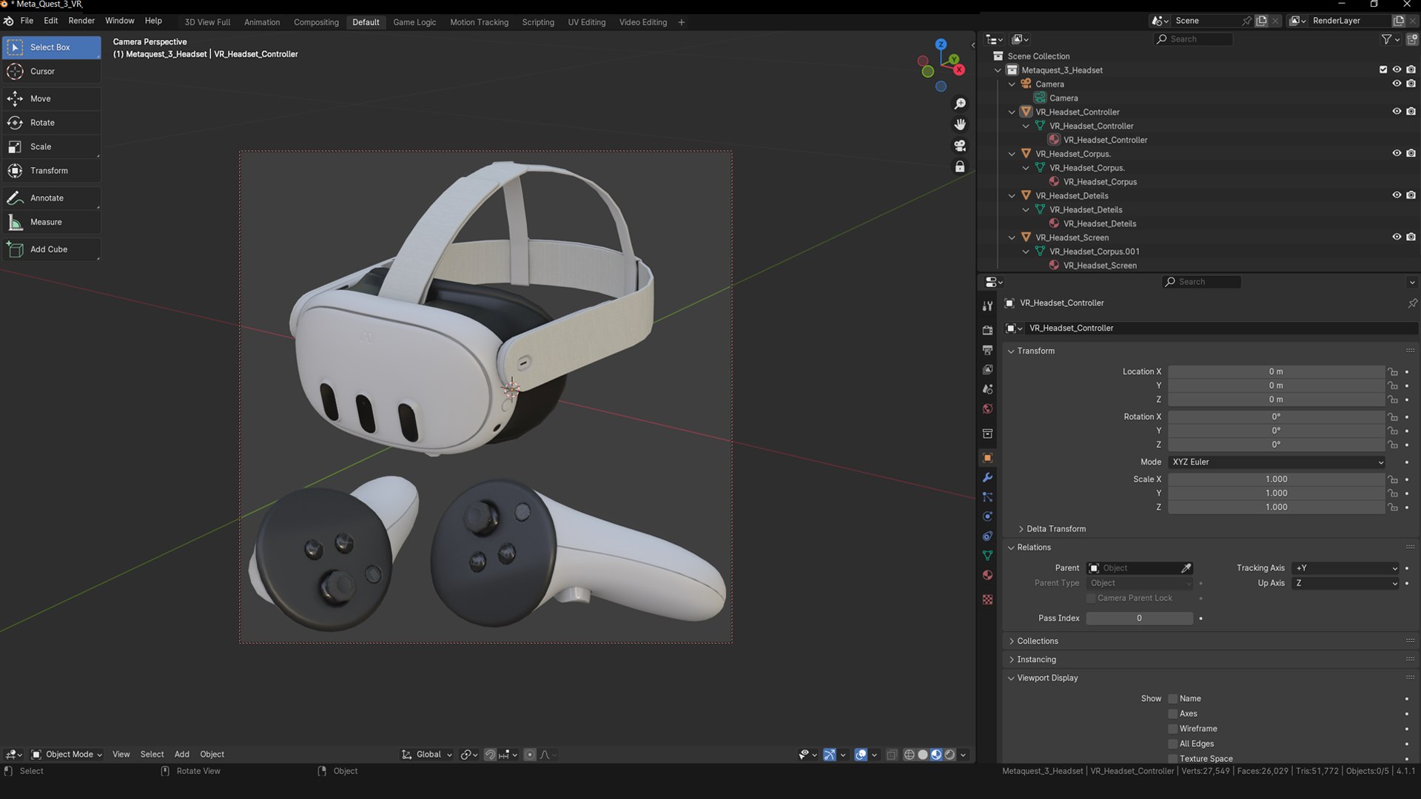Image resolution: width=1421 pixels, height=799 pixels.
Task: Toggle visibility of VR_Headset_Screen collection
Action: [x=1397, y=237]
